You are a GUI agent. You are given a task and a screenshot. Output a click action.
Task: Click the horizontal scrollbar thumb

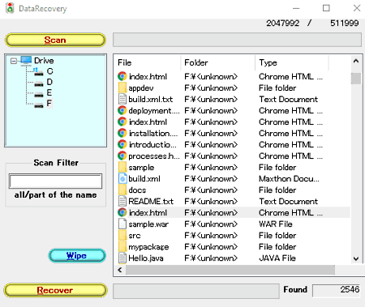(x=230, y=270)
